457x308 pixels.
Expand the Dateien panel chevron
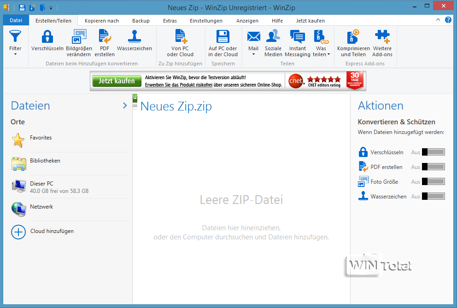(125, 105)
